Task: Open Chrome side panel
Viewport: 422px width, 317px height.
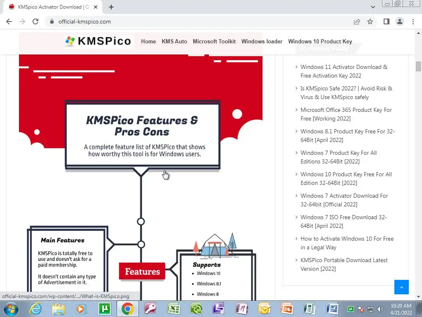Action: coord(387,21)
